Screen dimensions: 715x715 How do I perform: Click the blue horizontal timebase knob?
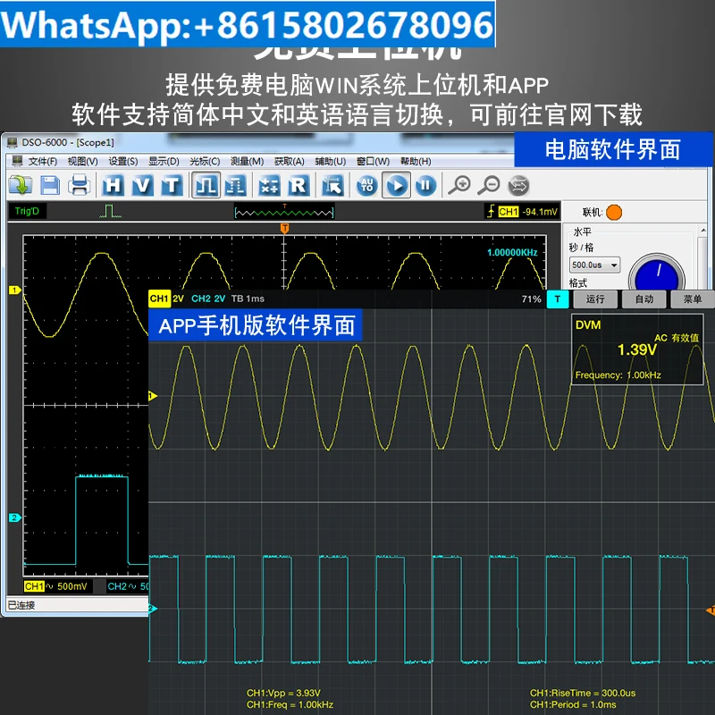(657, 273)
